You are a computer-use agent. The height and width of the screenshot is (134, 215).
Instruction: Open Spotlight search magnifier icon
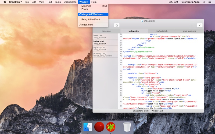(x=204, y=2)
